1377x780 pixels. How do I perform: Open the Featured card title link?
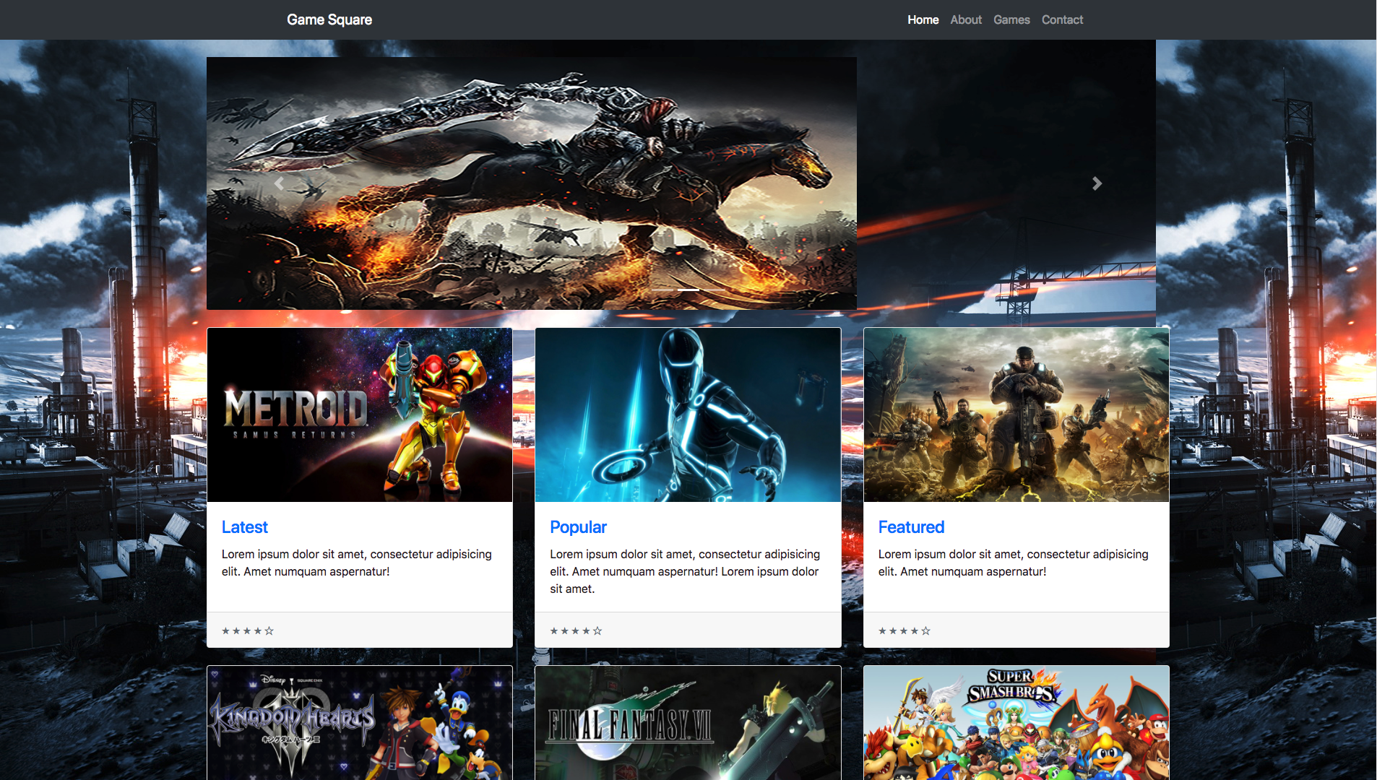pyautogui.click(x=911, y=527)
